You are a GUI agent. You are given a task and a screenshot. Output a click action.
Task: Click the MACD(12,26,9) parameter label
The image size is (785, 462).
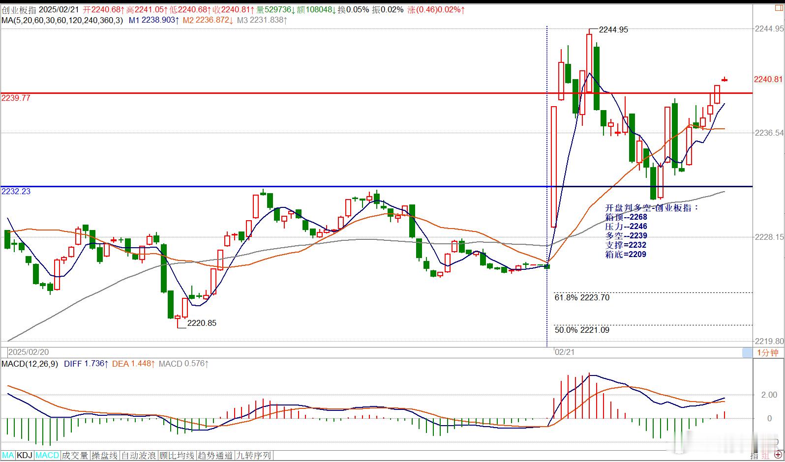click(30, 364)
